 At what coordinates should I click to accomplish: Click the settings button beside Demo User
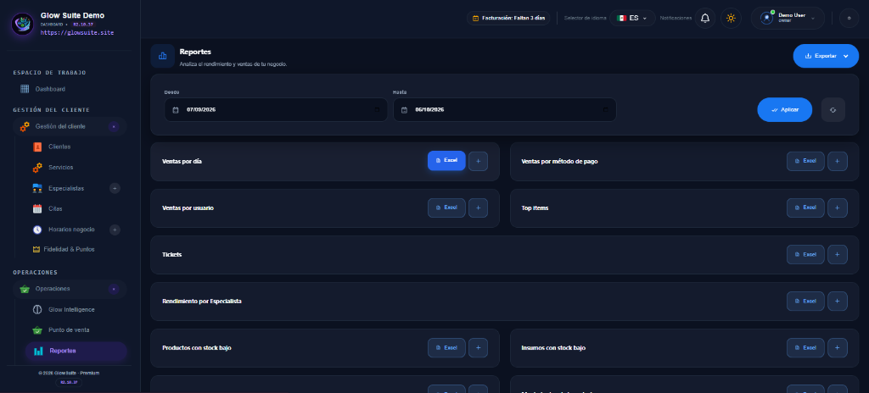pos(849,19)
